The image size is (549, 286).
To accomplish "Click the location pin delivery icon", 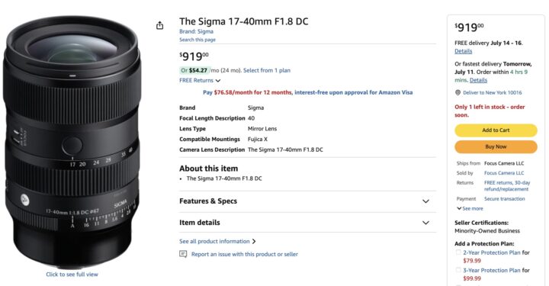I will click(x=457, y=92).
